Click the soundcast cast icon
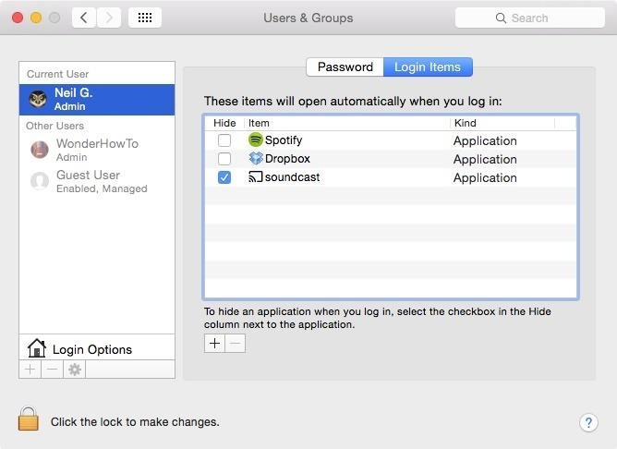 coord(255,176)
